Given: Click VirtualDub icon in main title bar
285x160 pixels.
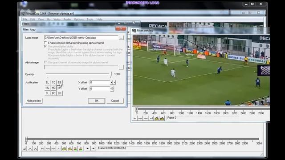Looking at the screenshot, I should 24,13.
